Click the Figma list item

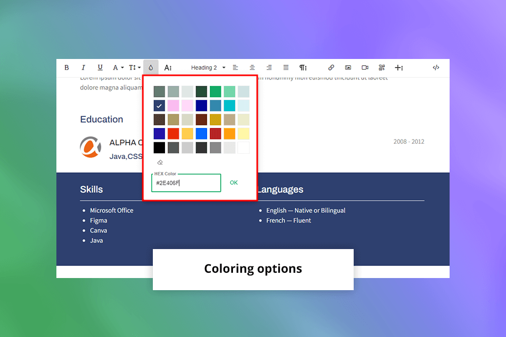click(99, 221)
